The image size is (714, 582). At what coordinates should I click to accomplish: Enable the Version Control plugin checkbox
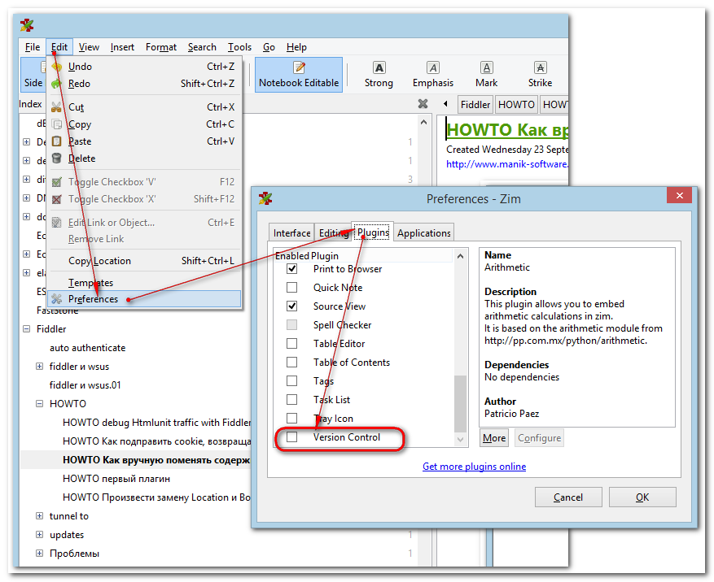click(x=292, y=437)
